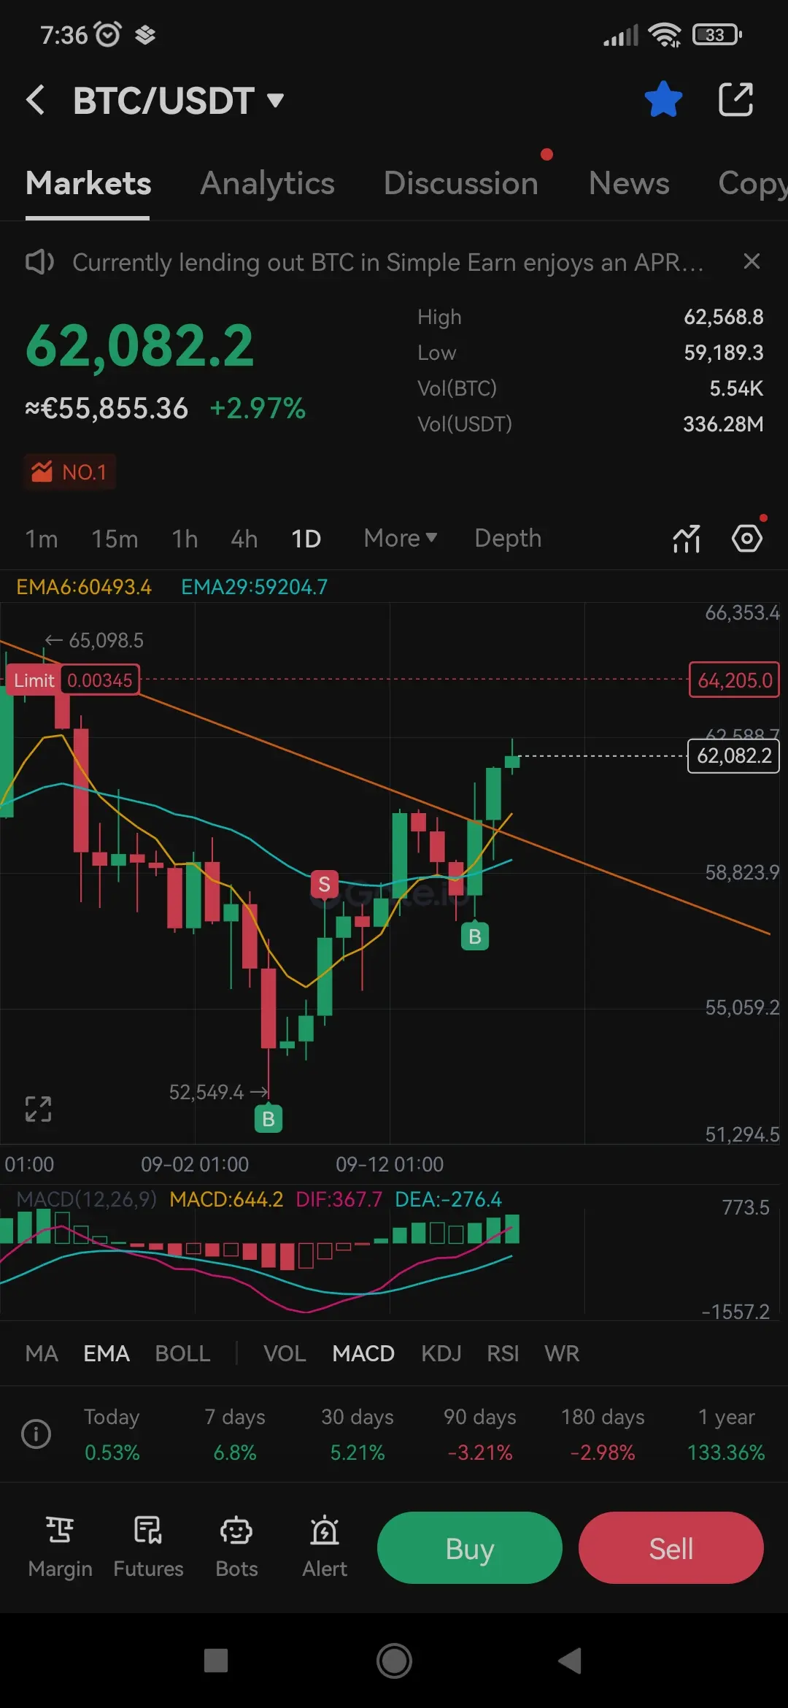Viewport: 788px width, 1708px height.
Task: Open the Bots icon
Action: pyautogui.click(x=236, y=1547)
